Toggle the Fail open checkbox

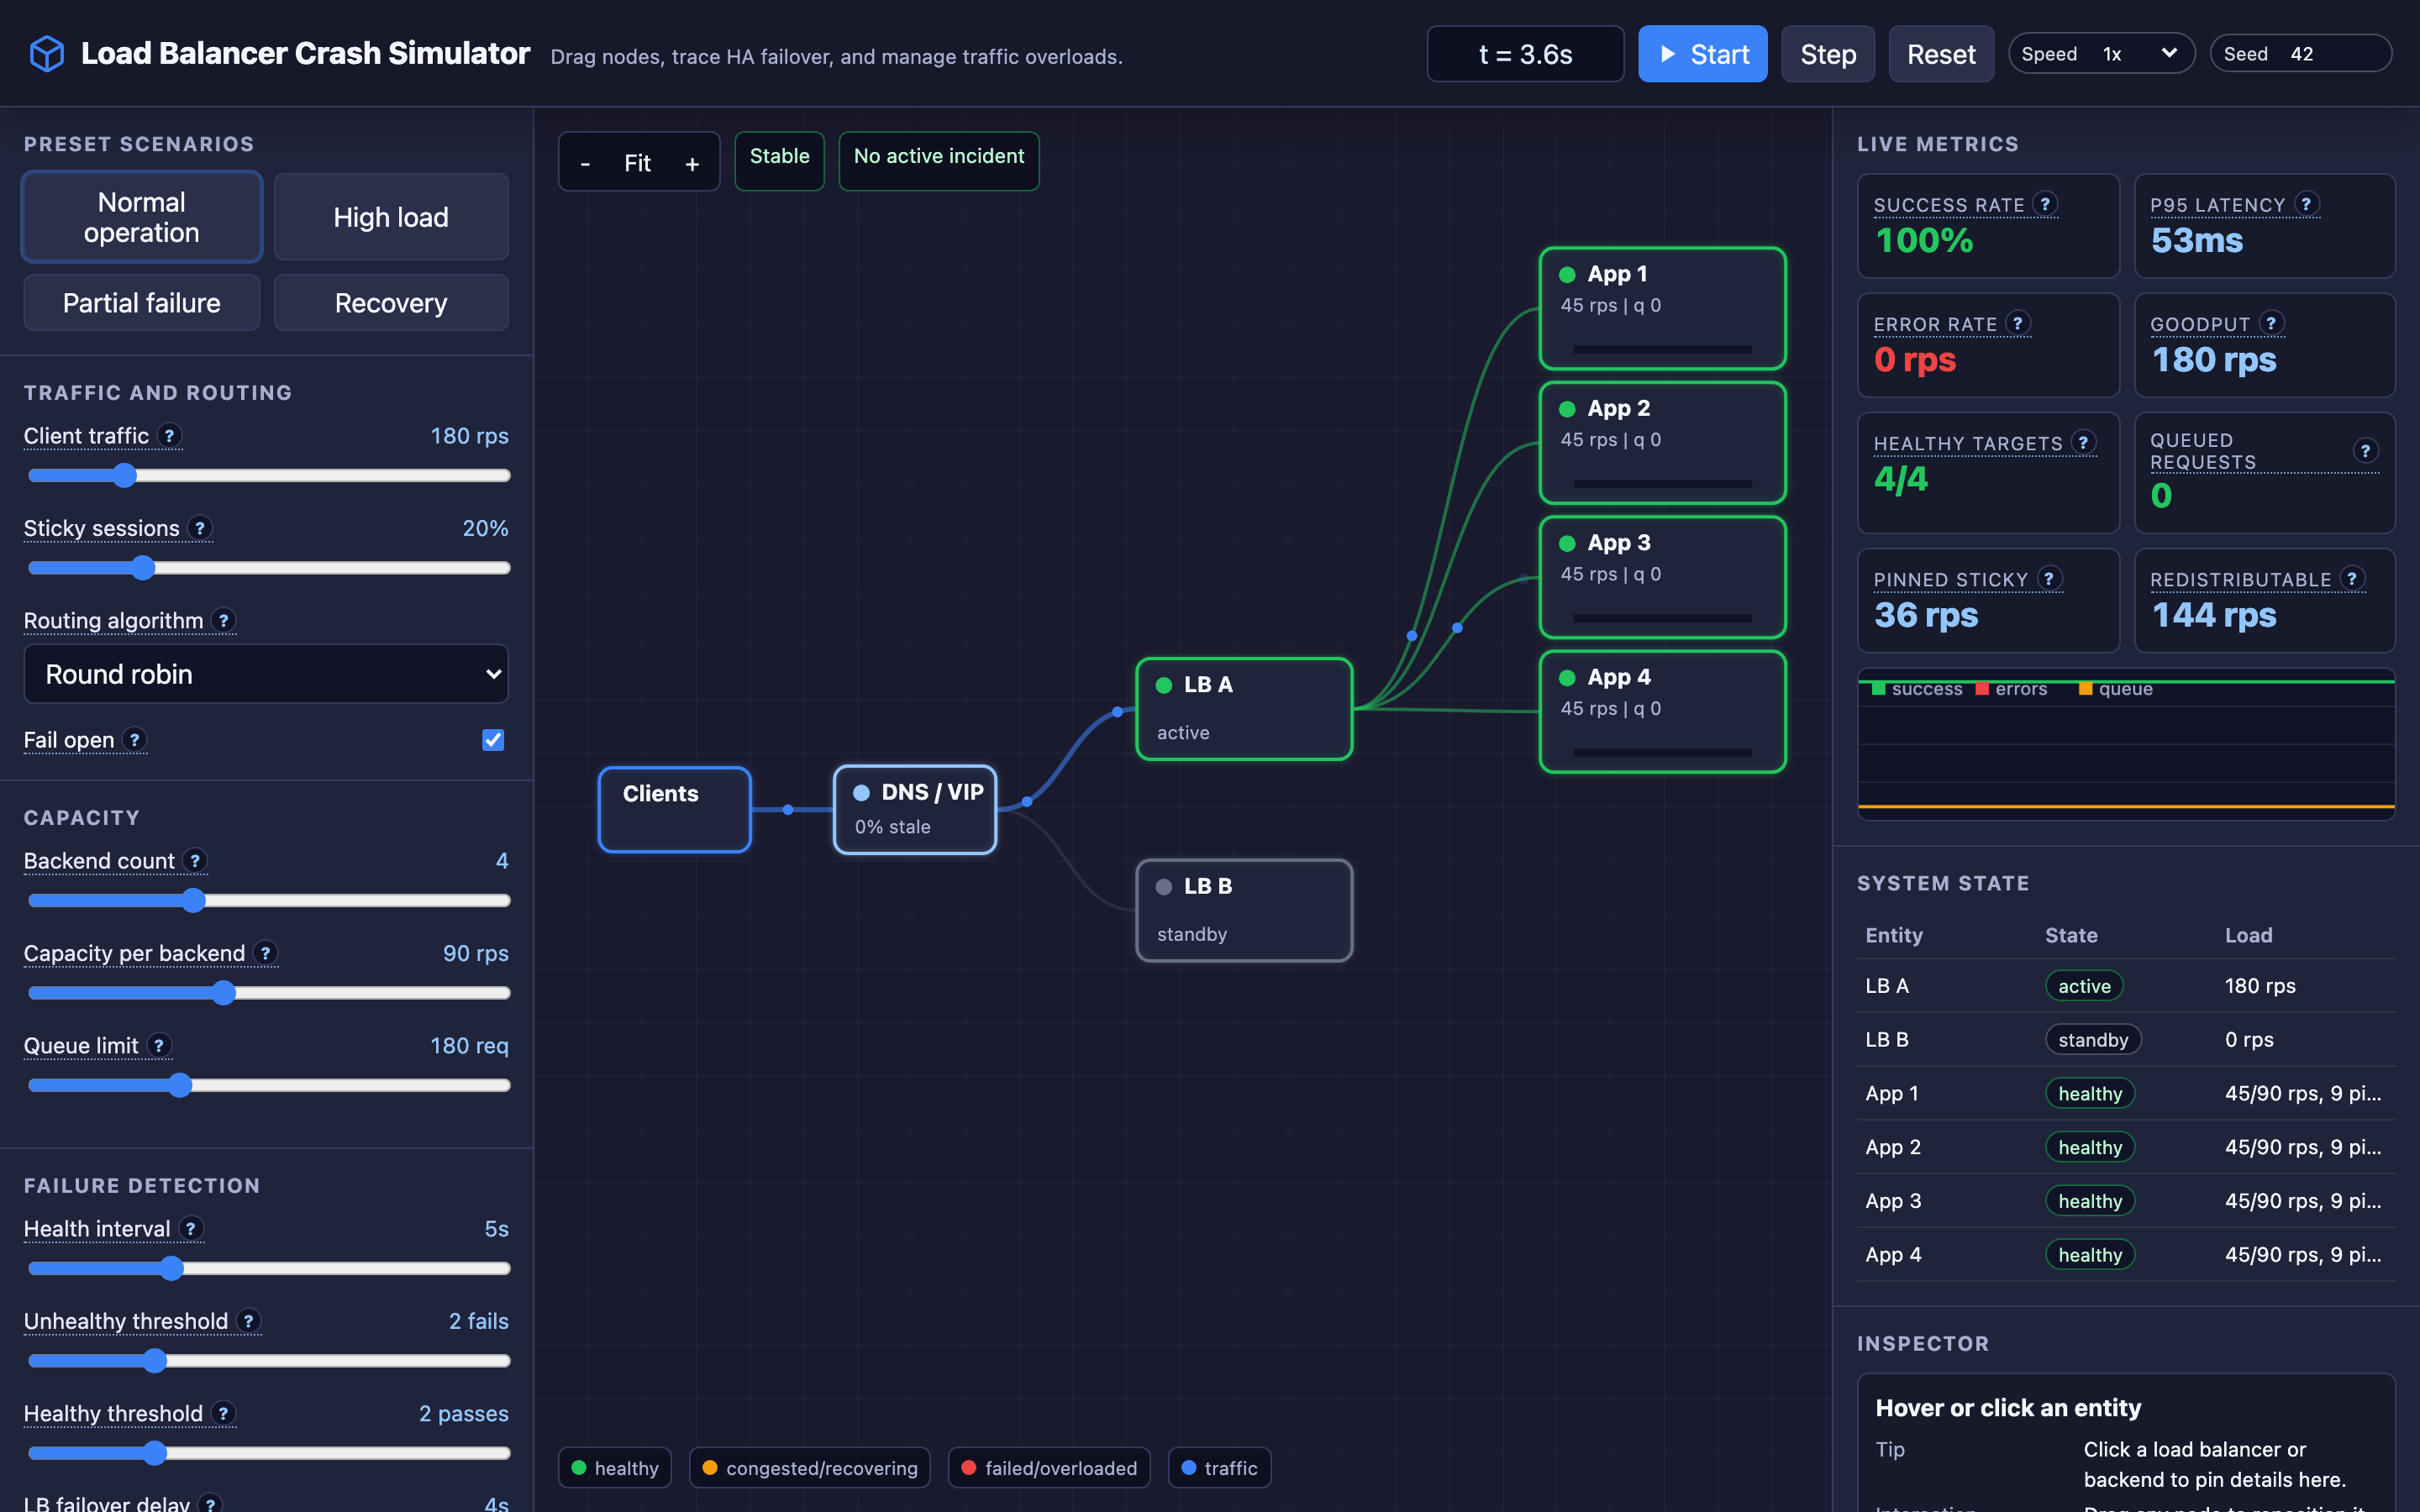pos(493,740)
